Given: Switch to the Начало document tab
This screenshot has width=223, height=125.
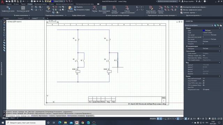Looking at the screenshot, I should point(6,18).
